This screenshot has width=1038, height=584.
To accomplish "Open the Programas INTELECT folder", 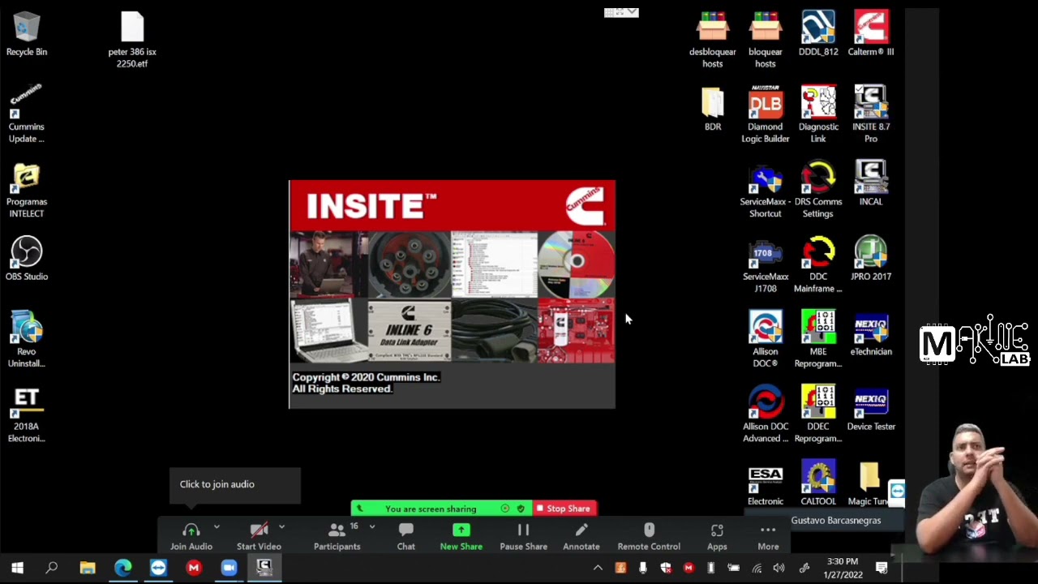I will 27,191.
